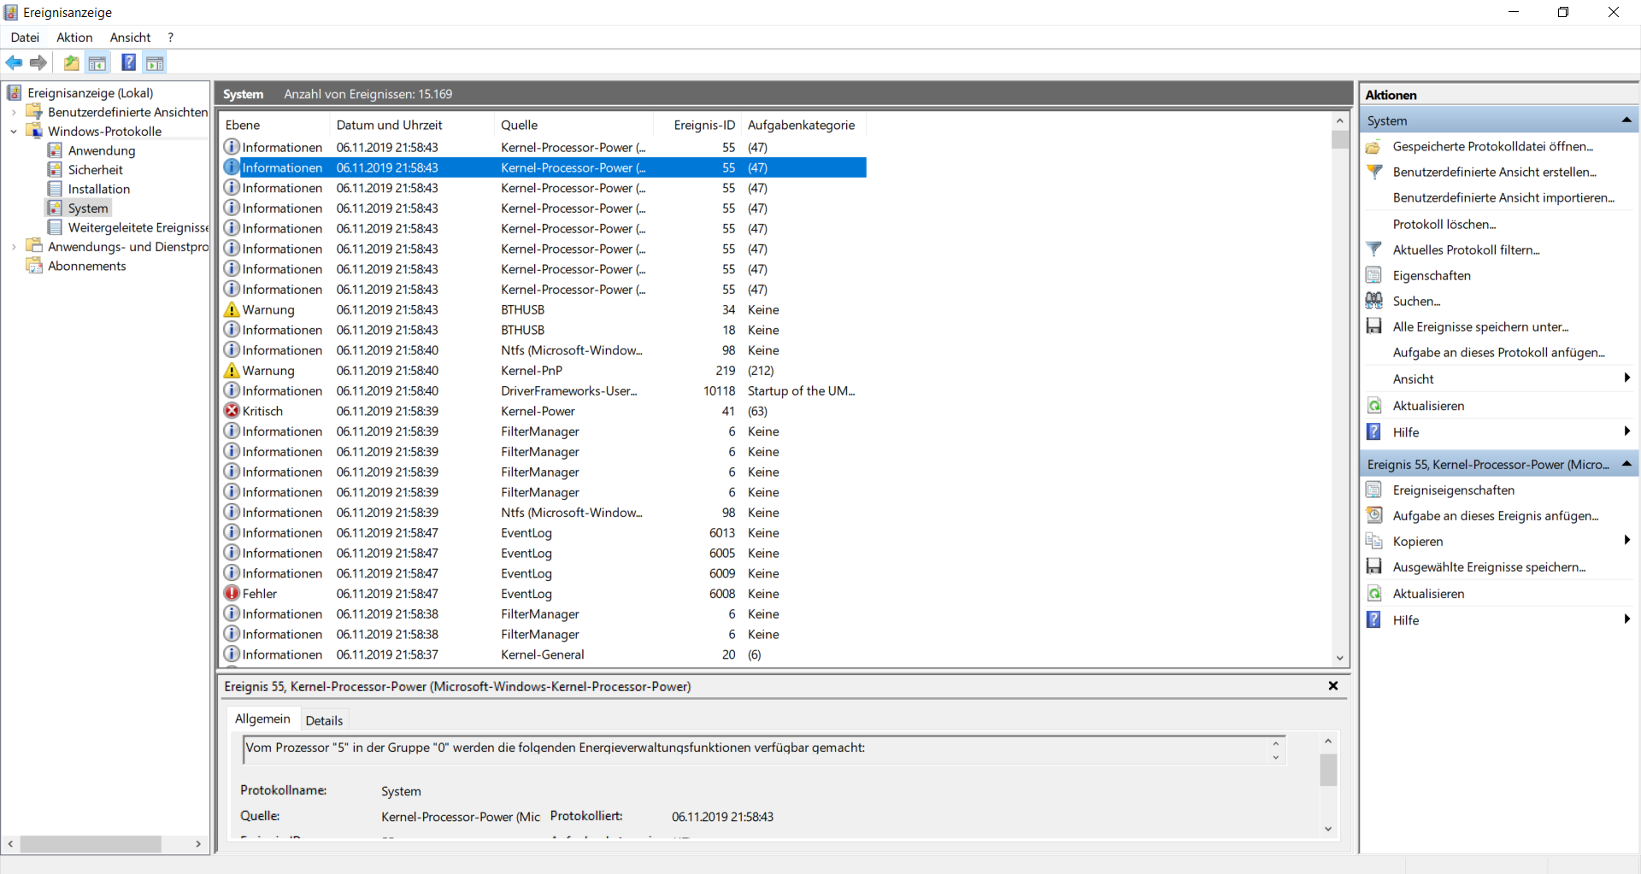Switch to the Details tab
Viewport: 1641px width, 874px height.
coord(324,720)
